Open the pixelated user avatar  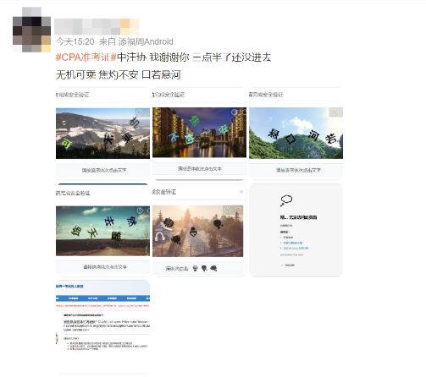coord(31,30)
